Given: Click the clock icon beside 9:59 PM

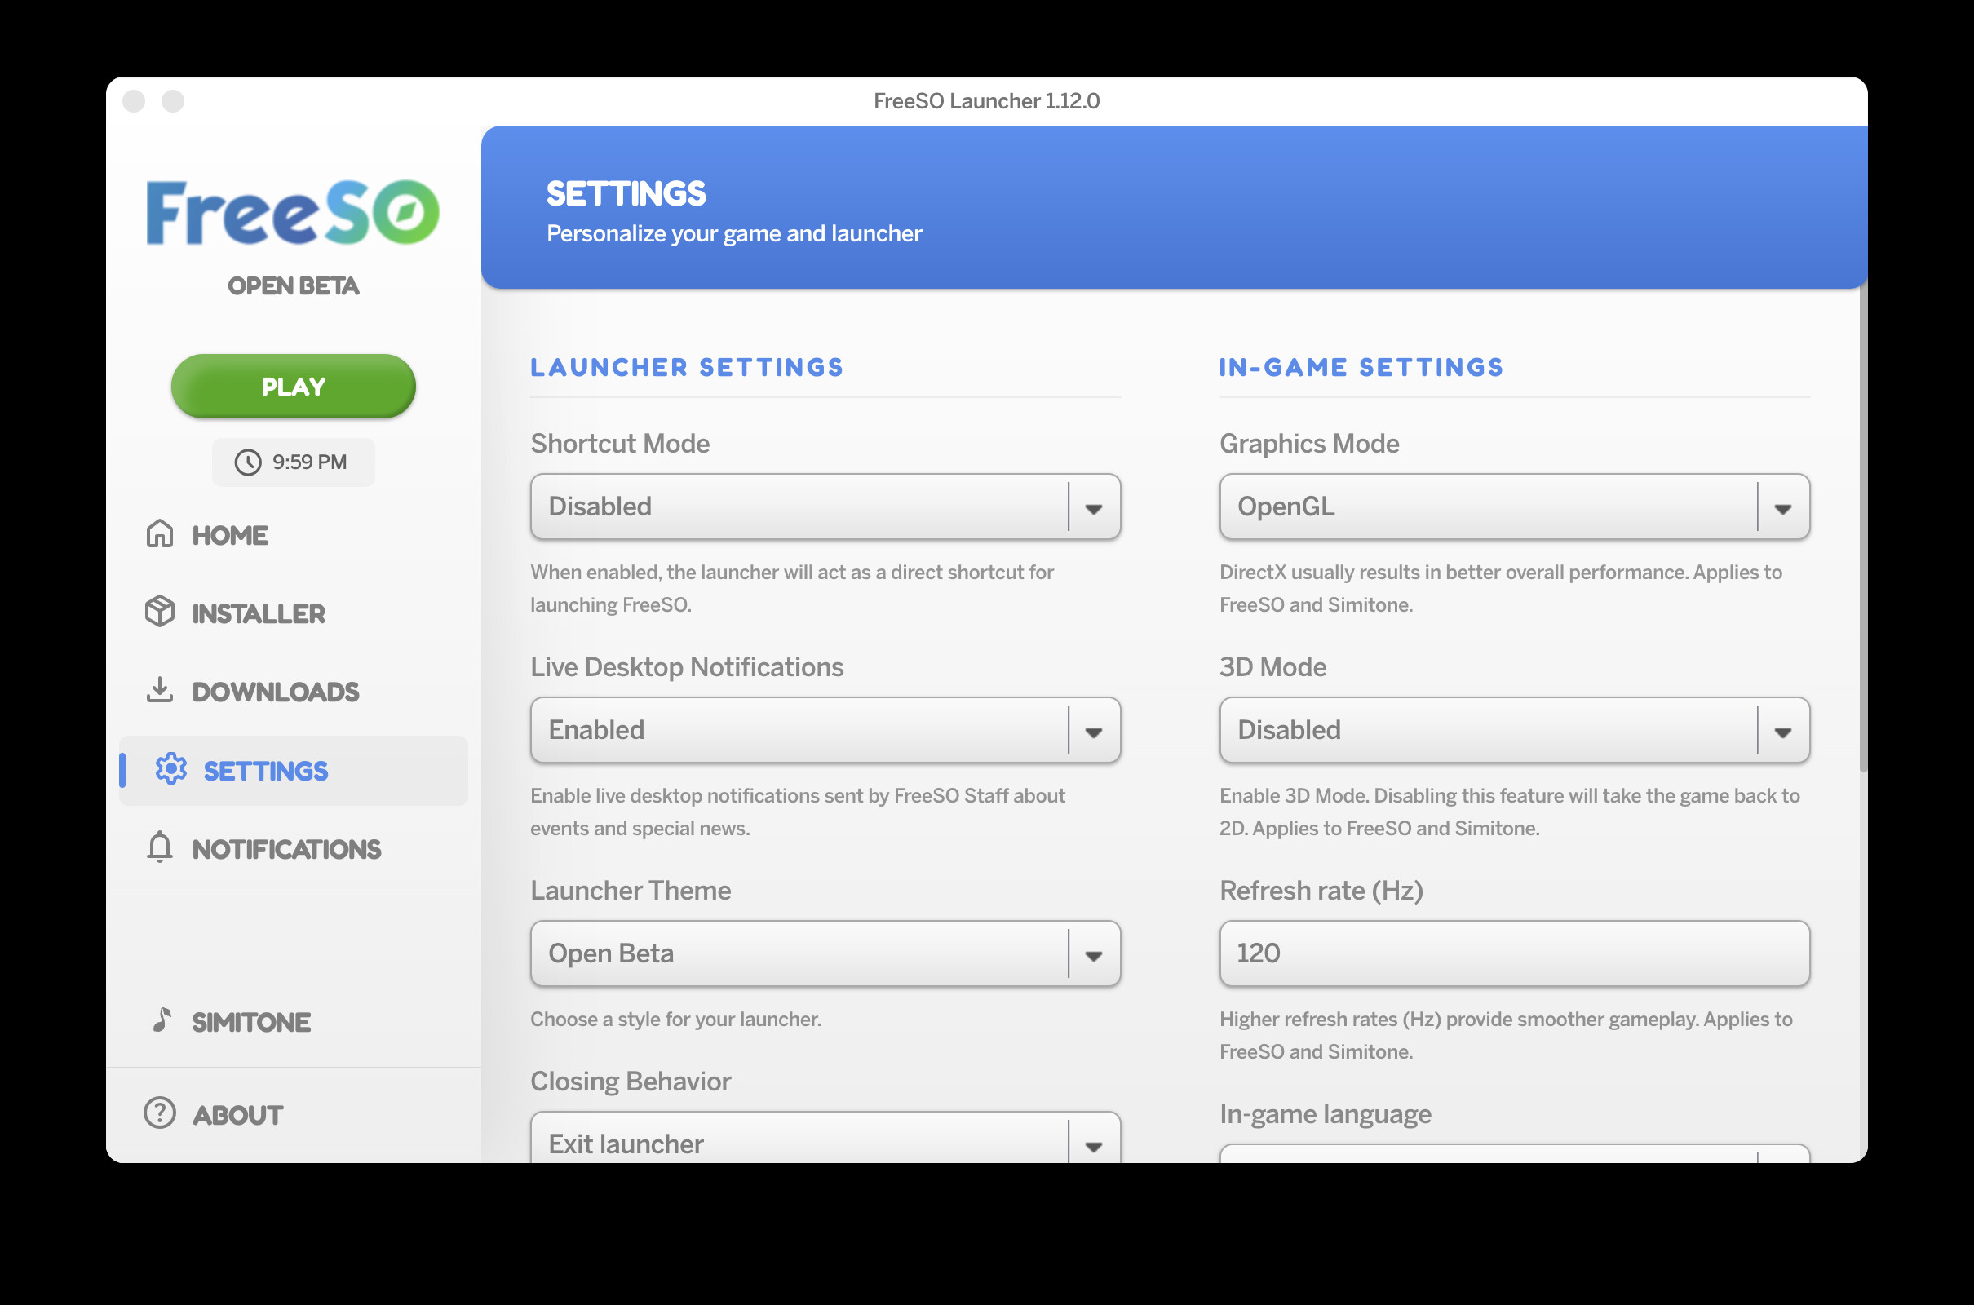Looking at the screenshot, I should pos(247,462).
